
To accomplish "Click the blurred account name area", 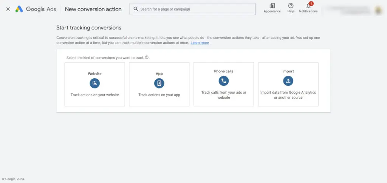I will [348, 10].
